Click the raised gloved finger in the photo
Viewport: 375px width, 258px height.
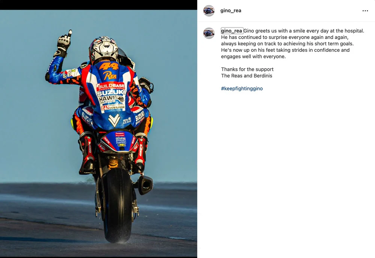click(x=70, y=34)
